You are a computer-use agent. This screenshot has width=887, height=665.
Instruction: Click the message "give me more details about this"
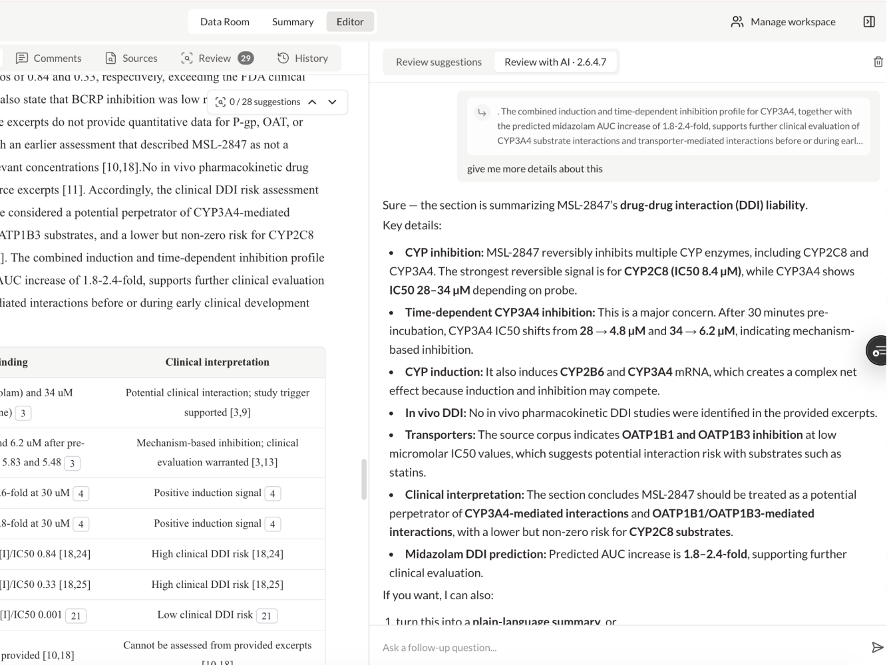click(535, 169)
